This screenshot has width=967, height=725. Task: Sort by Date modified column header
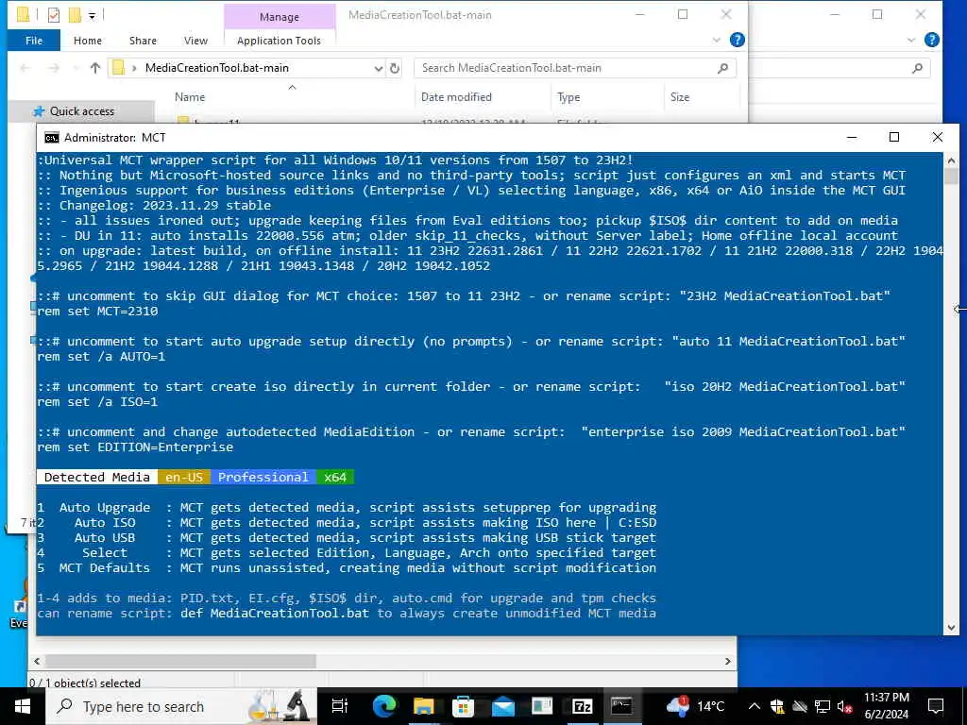(x=456, y=97)
